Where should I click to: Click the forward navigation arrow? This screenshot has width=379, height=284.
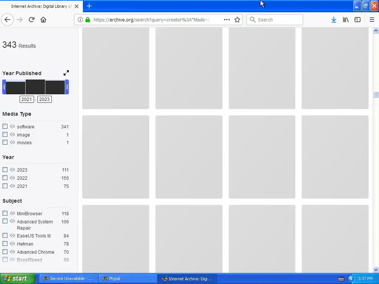(20, 20)
